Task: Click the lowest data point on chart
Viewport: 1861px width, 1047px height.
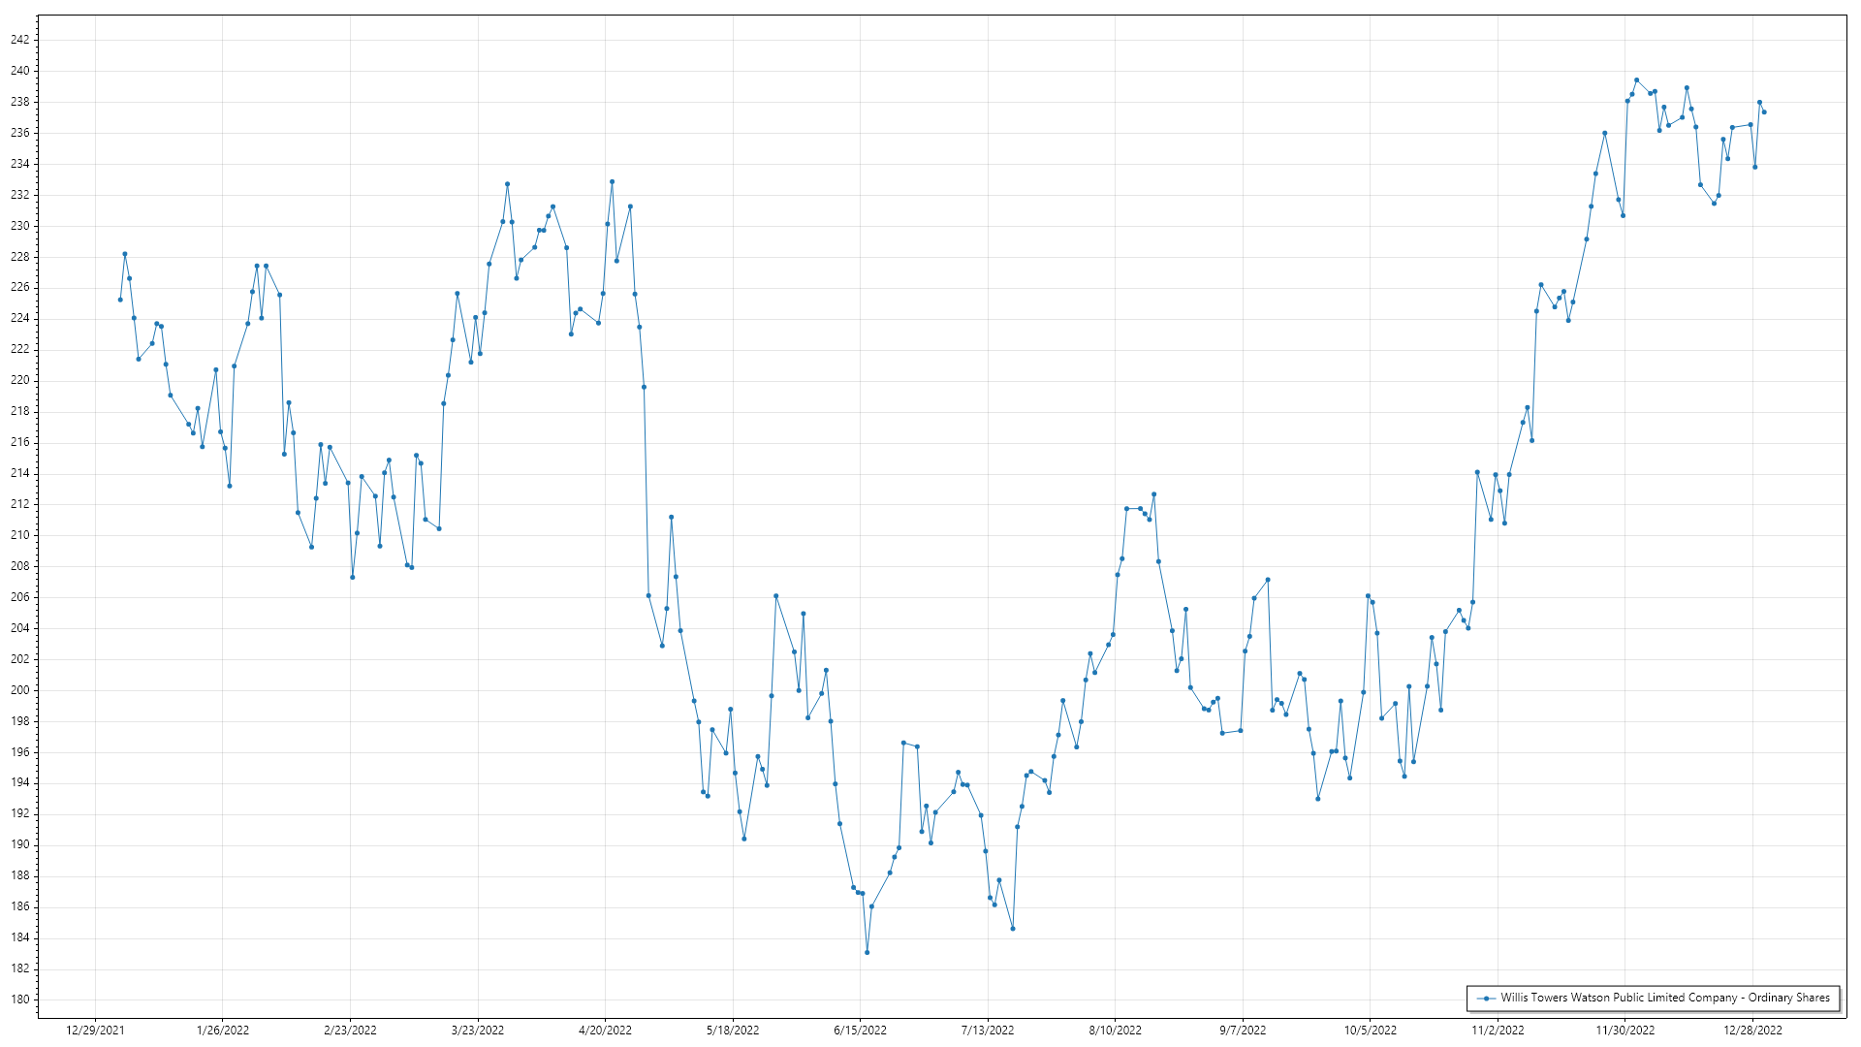Action: (x=867, y=952)
